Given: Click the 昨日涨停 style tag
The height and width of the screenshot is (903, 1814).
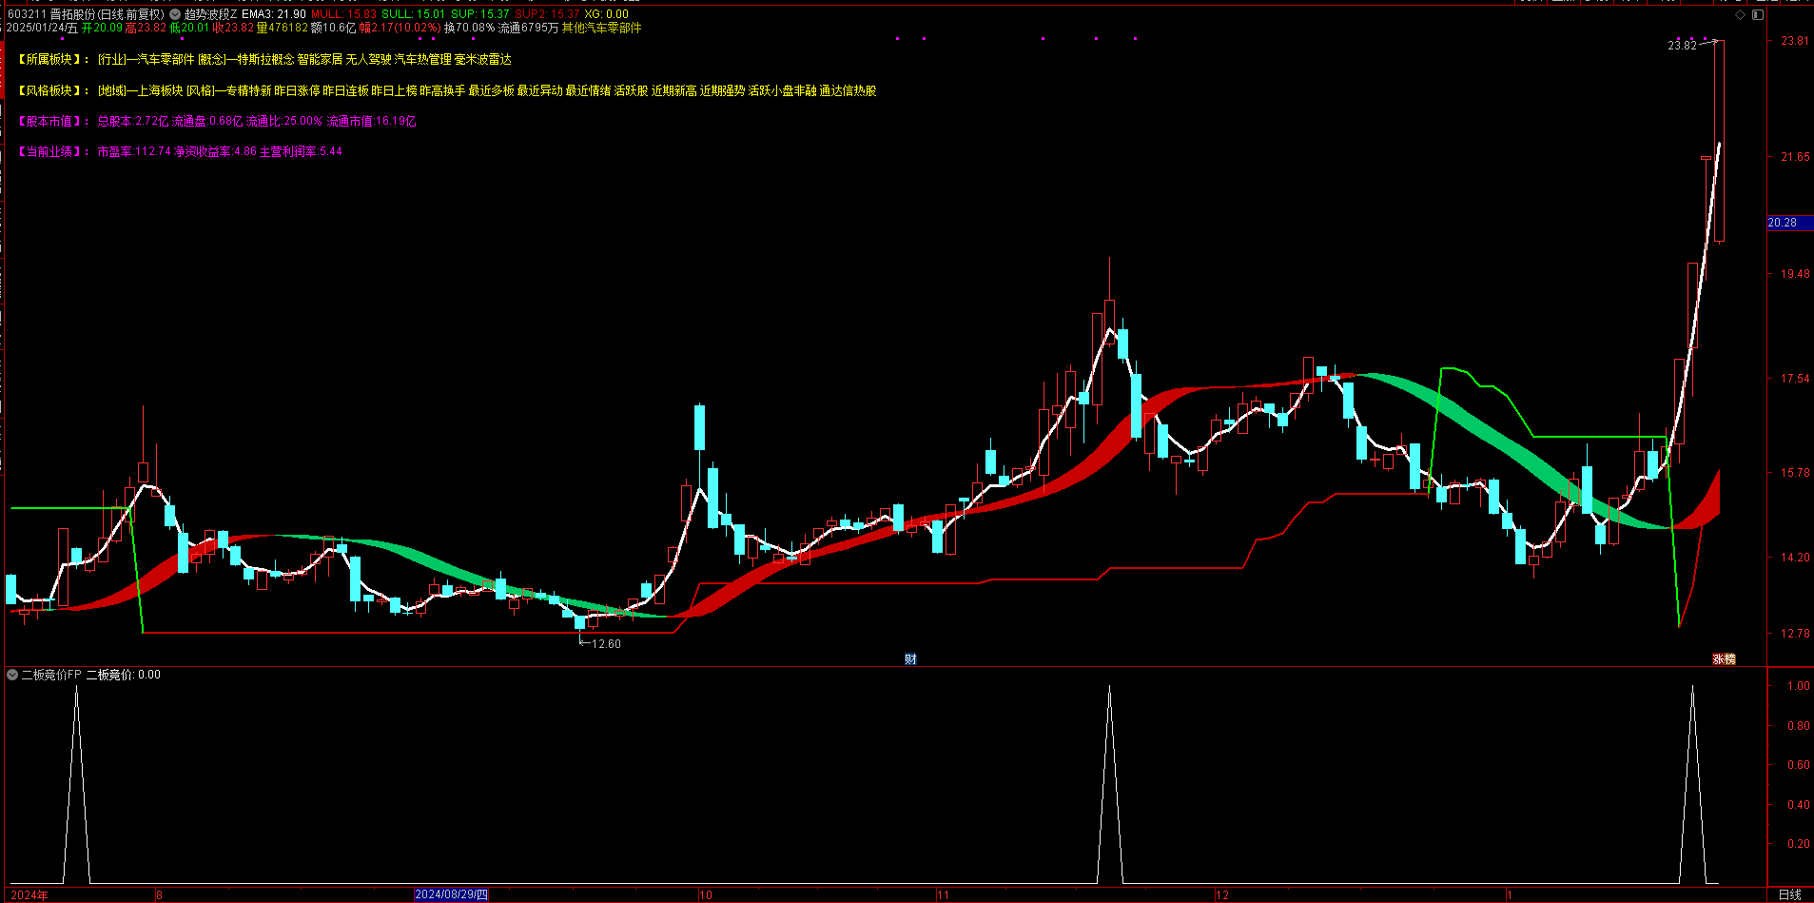Looking at the screenshot, I should (297, 90).
